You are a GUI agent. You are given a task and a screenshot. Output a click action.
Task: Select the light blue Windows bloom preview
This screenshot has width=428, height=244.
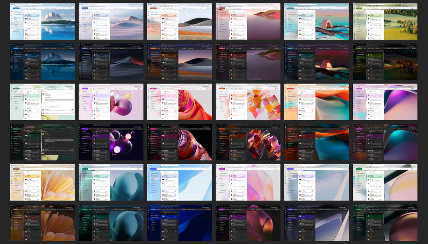(x=180, y=182)
